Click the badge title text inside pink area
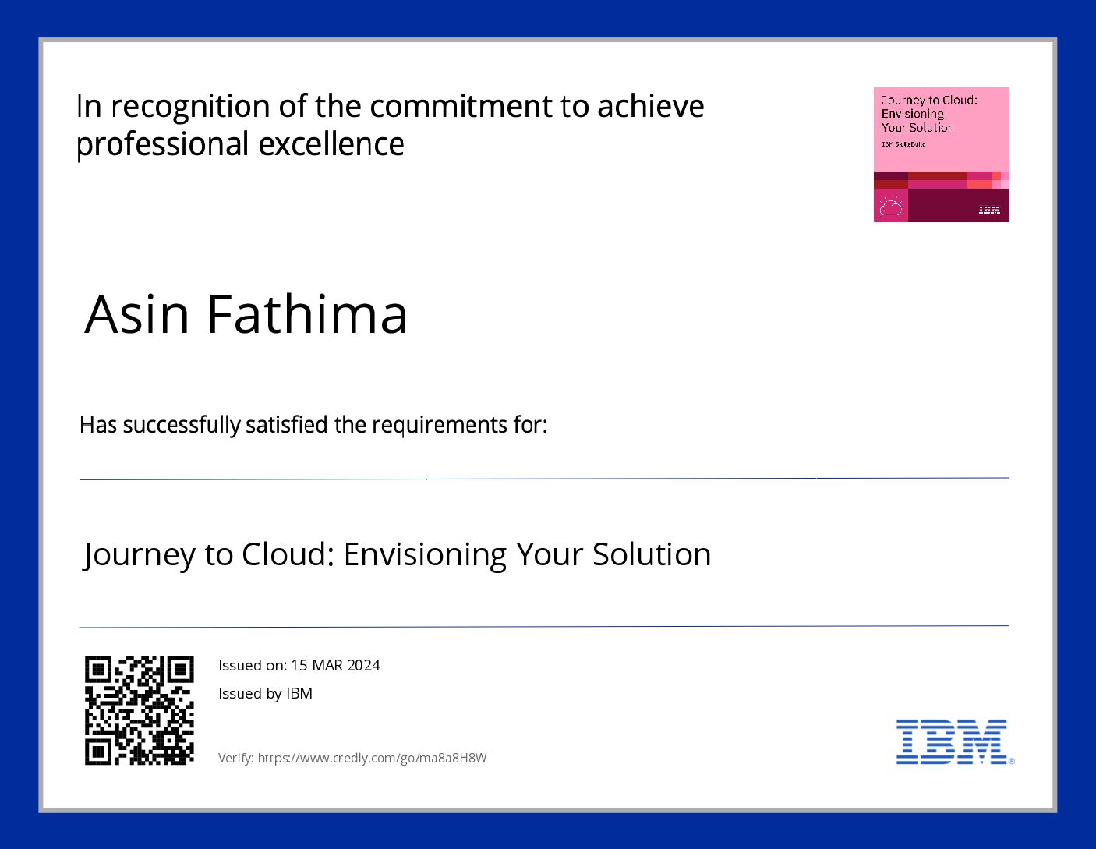1096x849 pixels. coord(928,114)
